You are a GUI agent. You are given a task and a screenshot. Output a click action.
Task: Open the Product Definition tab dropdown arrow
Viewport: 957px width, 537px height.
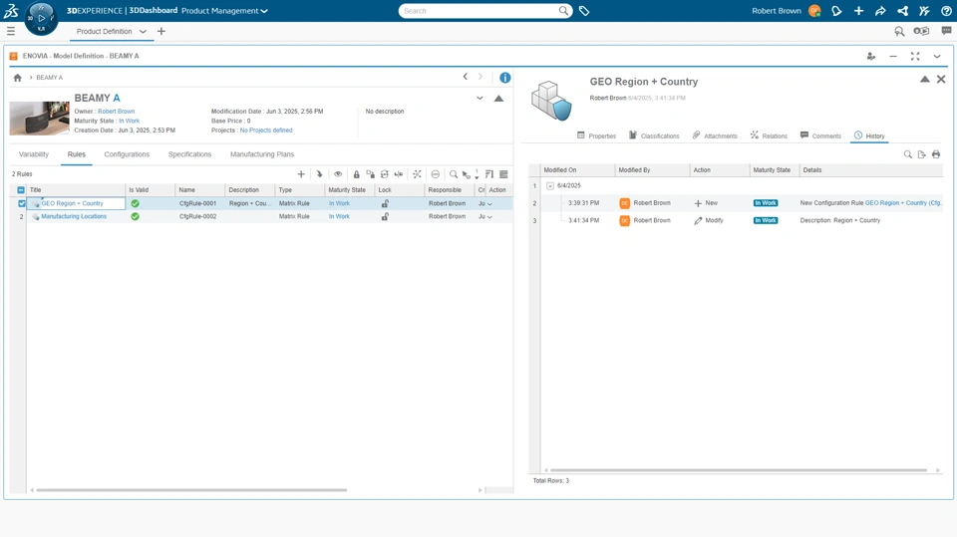pos(143,31)
